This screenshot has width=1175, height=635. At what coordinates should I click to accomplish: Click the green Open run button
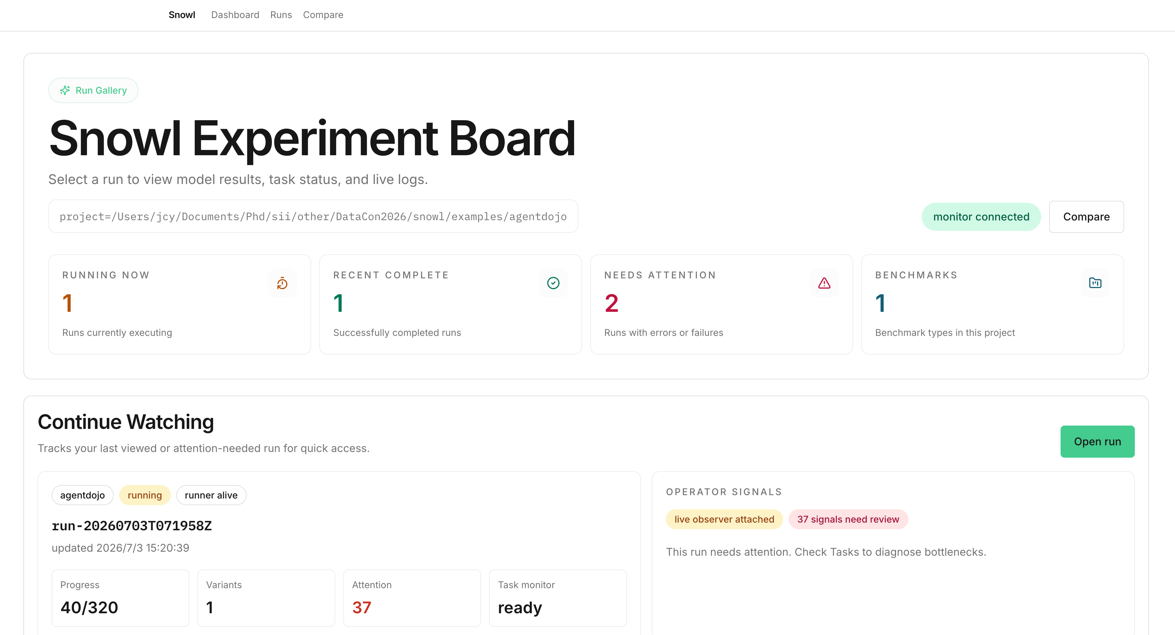click(x=1097, y=442)
